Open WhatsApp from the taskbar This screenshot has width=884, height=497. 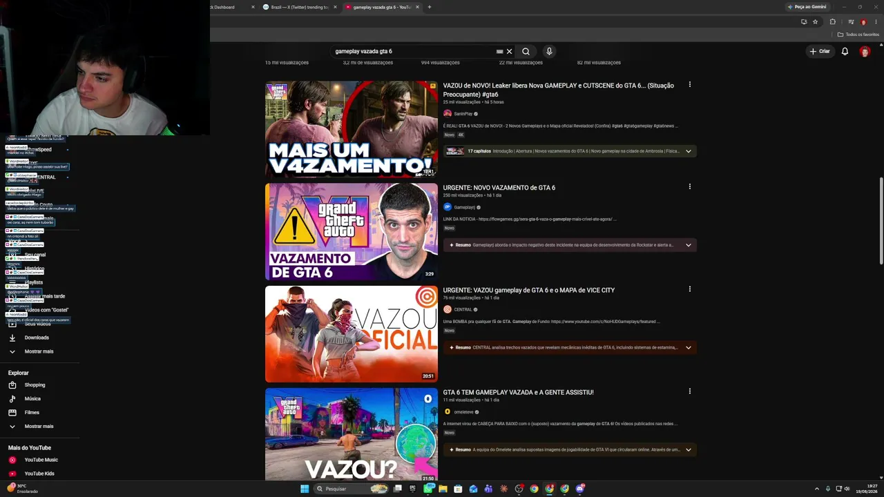[x=427, y=489]
